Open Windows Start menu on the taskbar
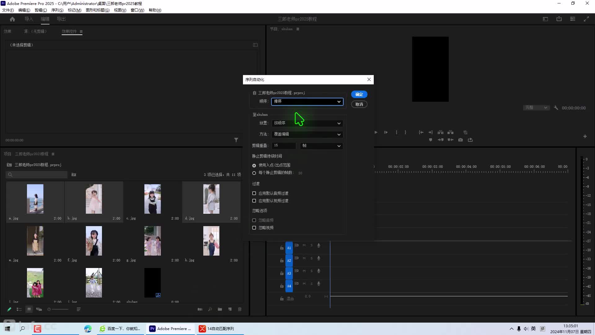 click(7, 328)
